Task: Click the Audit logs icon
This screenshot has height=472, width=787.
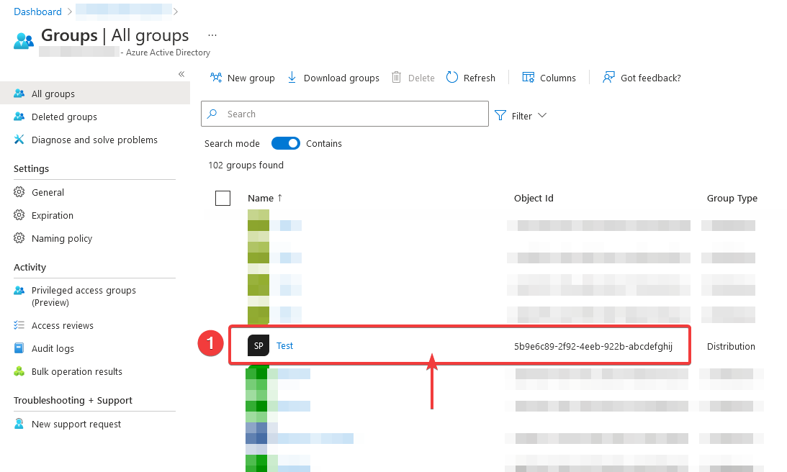Action: 19,348
